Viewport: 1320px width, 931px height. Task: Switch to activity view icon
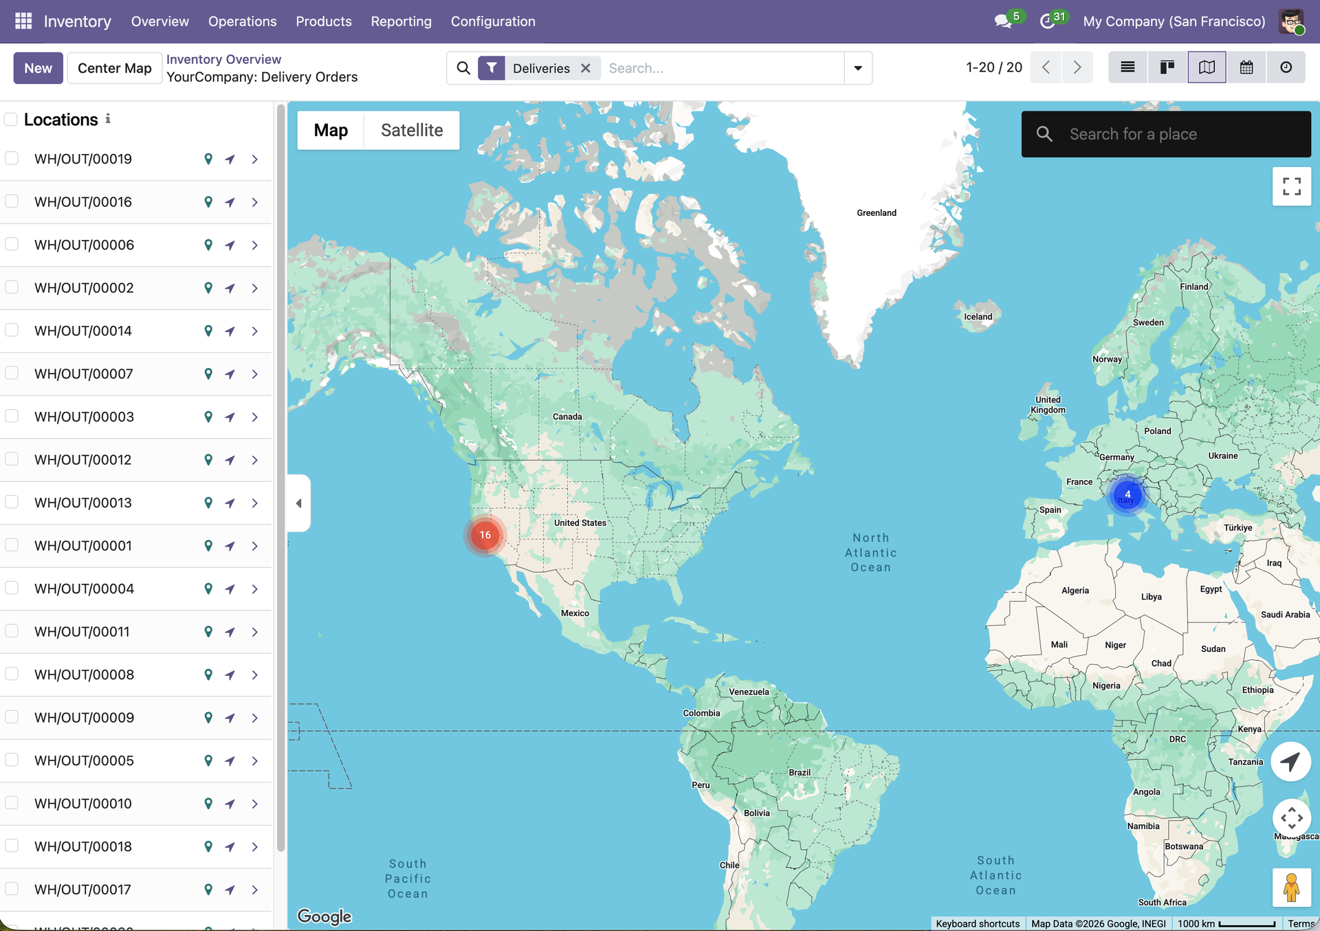[1286, 67]
